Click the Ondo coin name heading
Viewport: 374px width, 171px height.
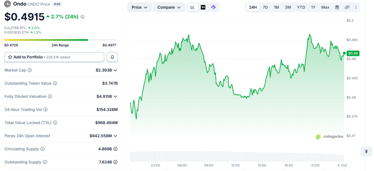20,4
